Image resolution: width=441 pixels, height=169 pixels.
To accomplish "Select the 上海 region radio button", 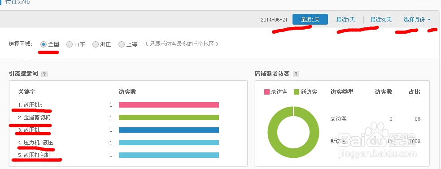I will click(x=122, y=44).
